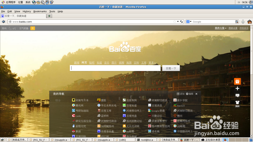The image size is (253, 142).
Task: Open the Edit menu
Action: coord(10,11)
